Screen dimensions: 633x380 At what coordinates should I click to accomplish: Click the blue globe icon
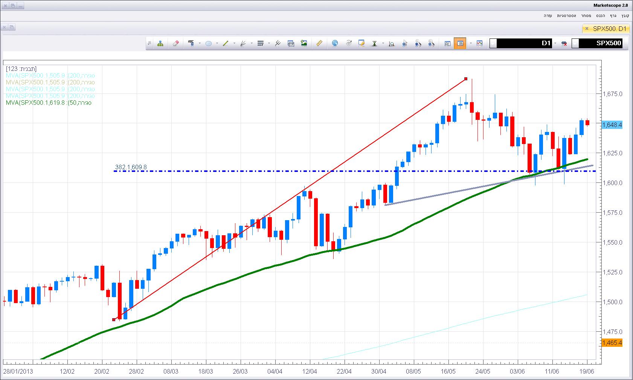pos(335,43)
